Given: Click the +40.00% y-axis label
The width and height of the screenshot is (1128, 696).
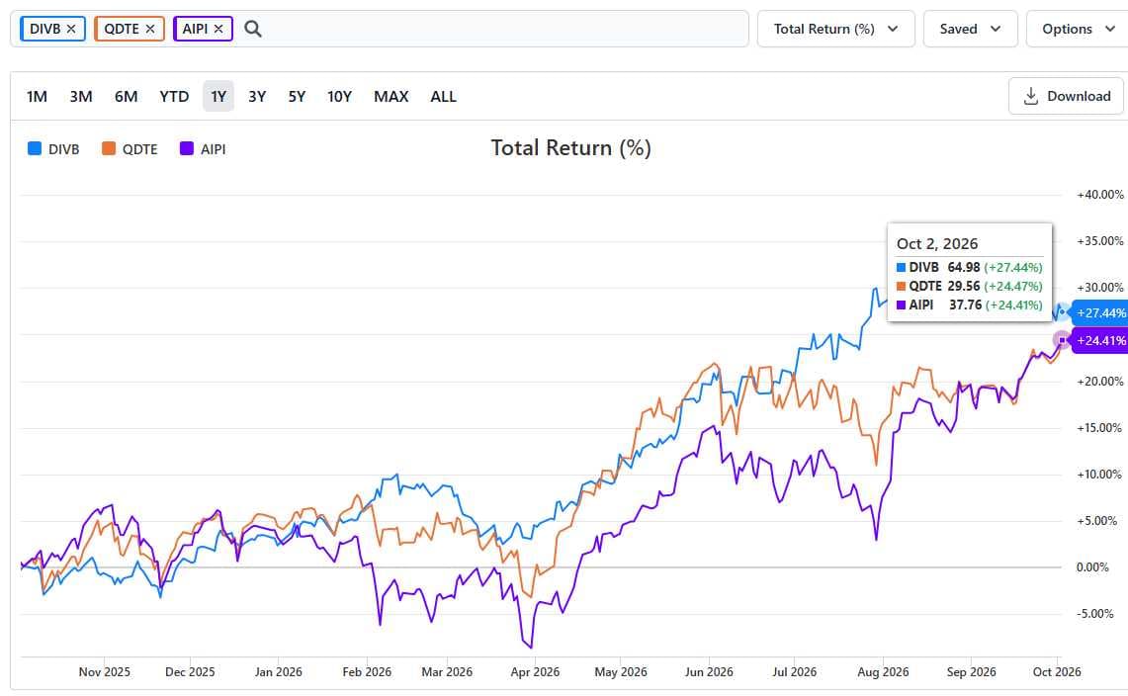Looking at the screenshot, I should [1100, 195].
